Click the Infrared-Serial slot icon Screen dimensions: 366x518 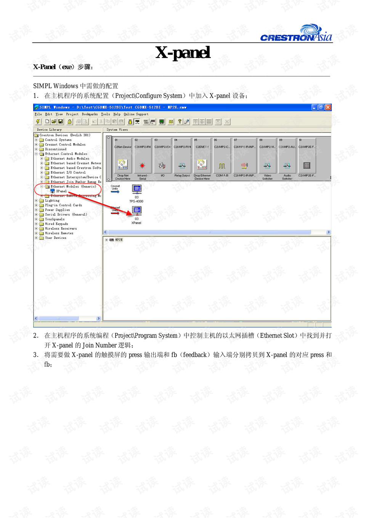click(141, 165)
